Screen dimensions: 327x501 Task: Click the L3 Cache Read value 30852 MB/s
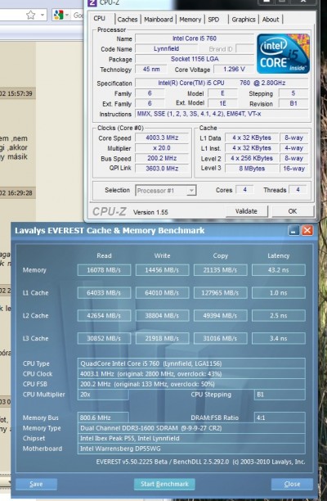tap(104, 338)
